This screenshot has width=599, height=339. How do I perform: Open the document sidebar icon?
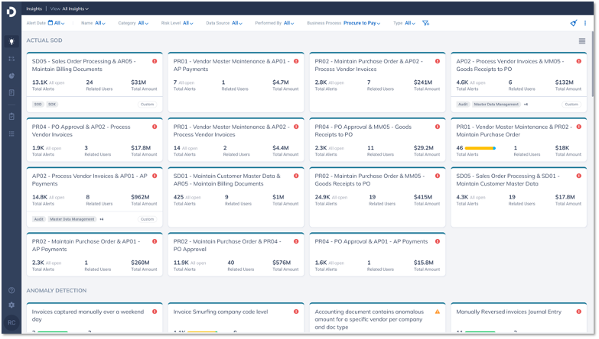click(11, 93)
